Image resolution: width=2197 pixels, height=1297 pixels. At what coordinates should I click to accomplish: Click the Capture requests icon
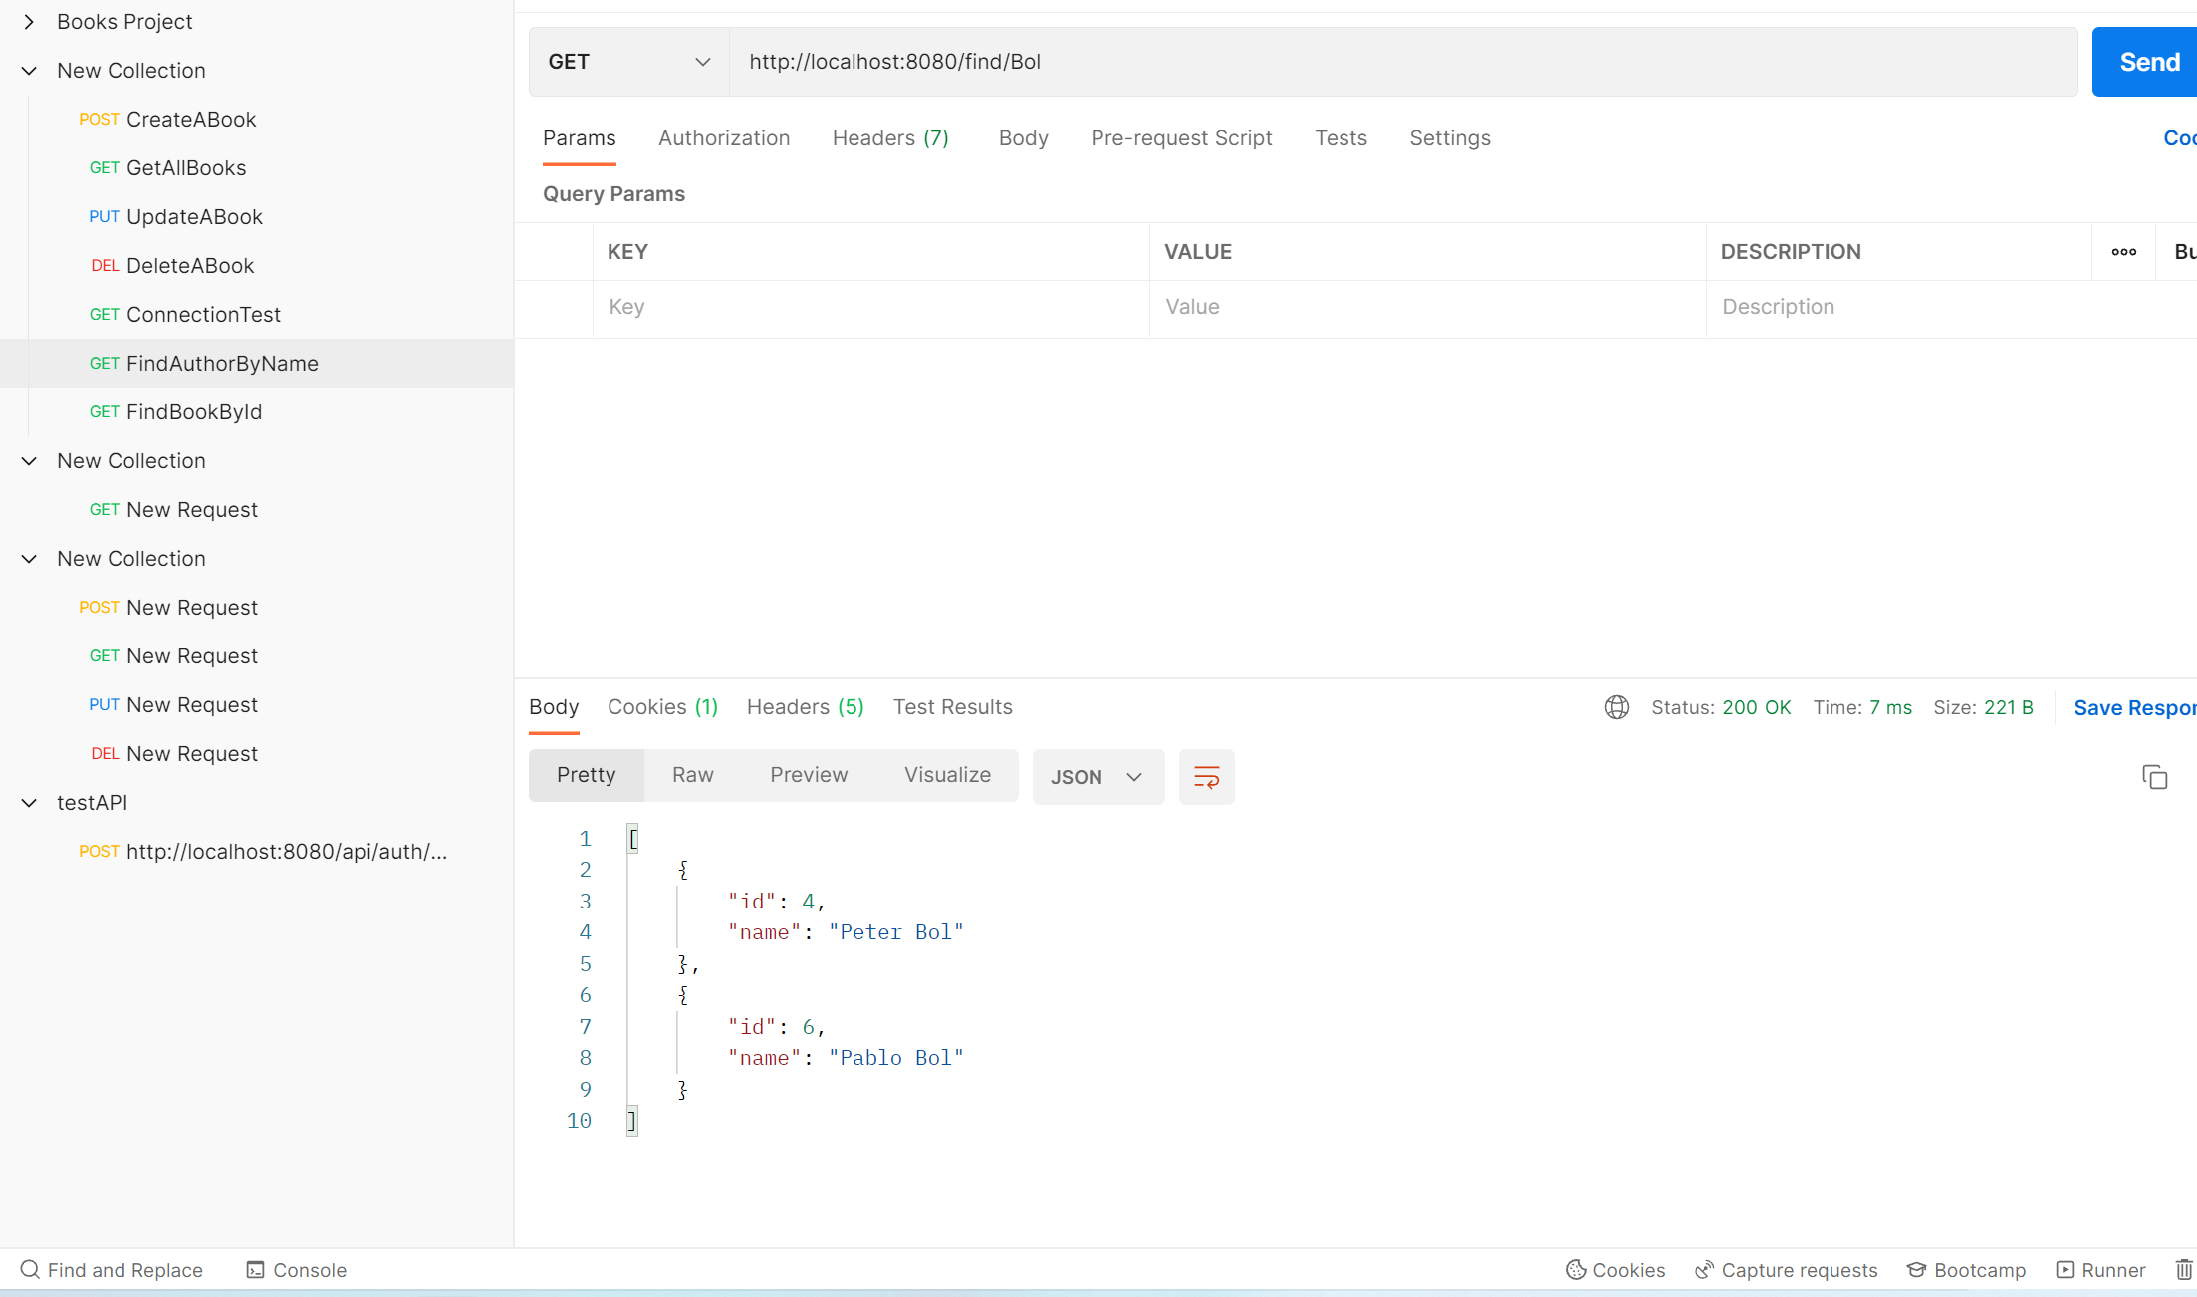pyautogui.click(x=1785, y=1269)
